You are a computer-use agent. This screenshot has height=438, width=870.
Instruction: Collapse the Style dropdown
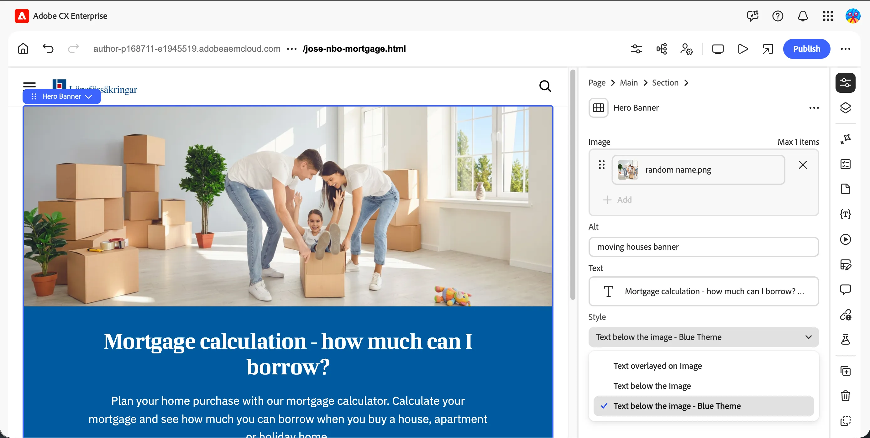click(x=704, y=337)
